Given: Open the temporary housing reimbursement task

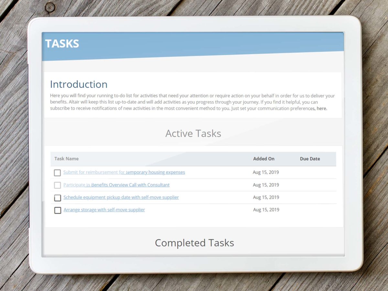Looking at the screenshot, I should tap(124, 172).
